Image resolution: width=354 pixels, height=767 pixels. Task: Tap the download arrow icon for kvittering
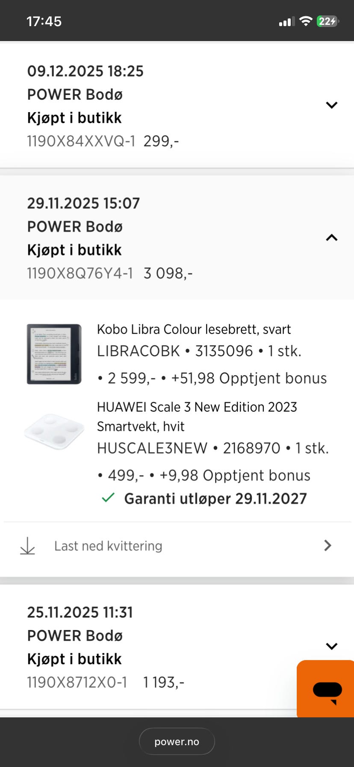tap(28, 546)
